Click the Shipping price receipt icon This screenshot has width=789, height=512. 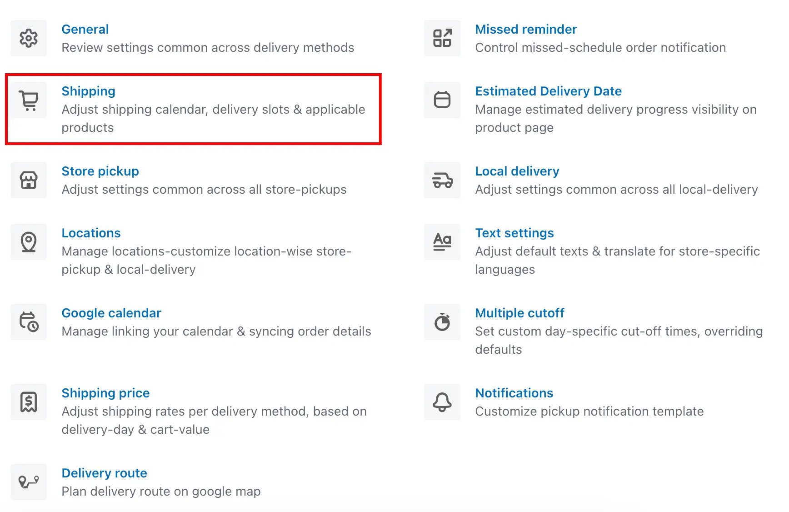pyautogui.click(x=29, y=402)
